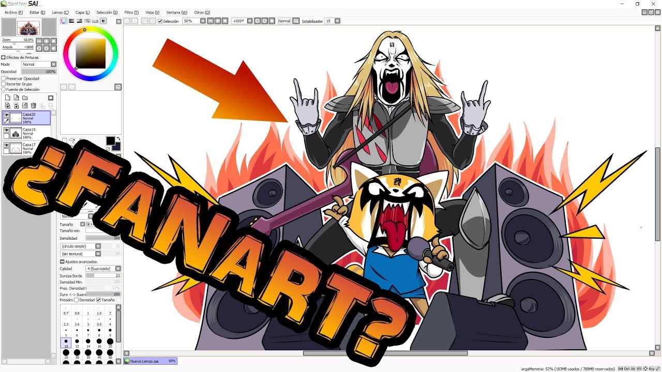
Task: Adjust the Dureza Borde slider
Action: coord(103,276)
